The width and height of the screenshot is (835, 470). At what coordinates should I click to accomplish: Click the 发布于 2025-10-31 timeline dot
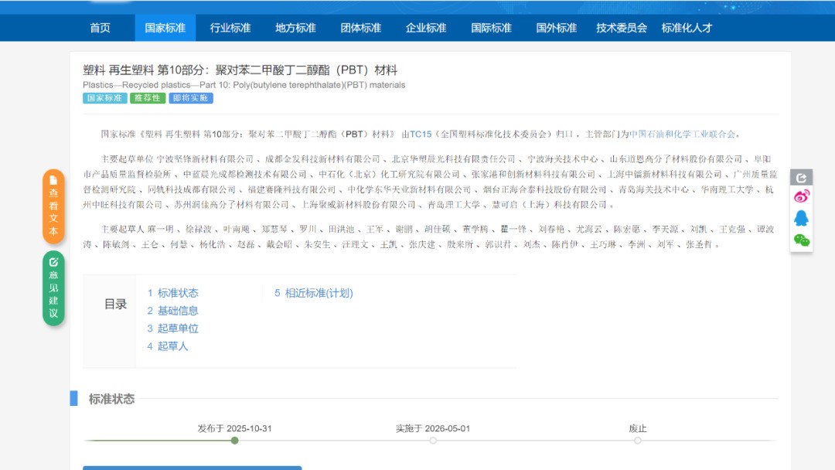[234, 441]
